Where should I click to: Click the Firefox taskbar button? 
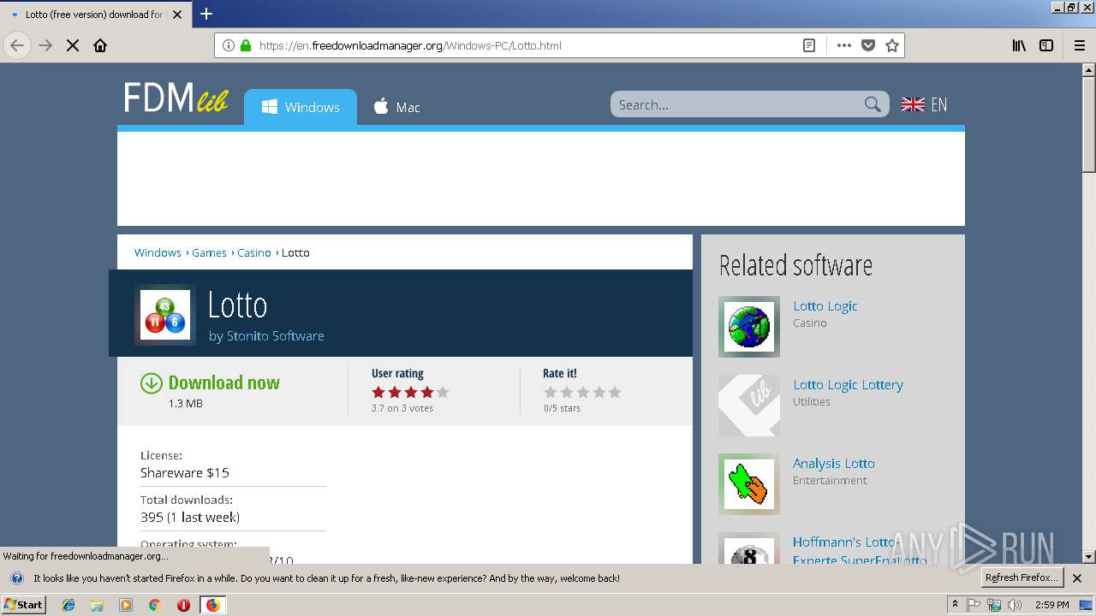[212, 605]
